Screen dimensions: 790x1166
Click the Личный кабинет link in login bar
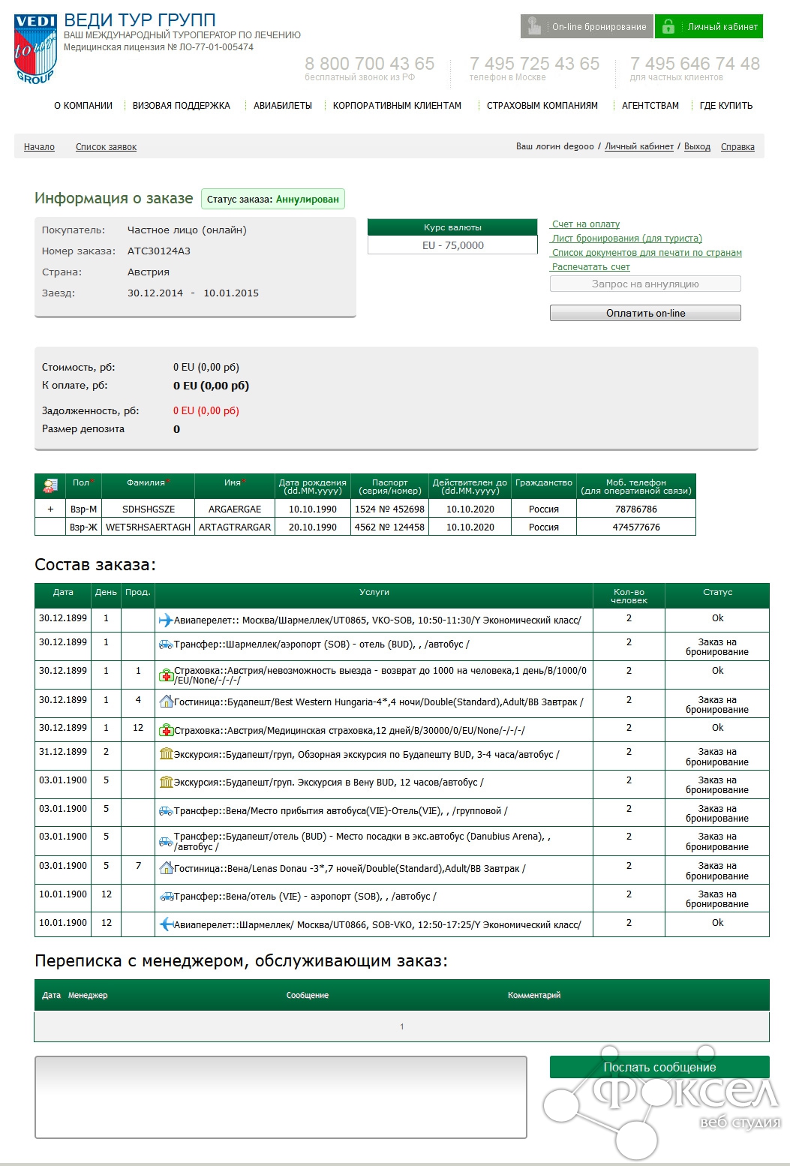[639, 146]
